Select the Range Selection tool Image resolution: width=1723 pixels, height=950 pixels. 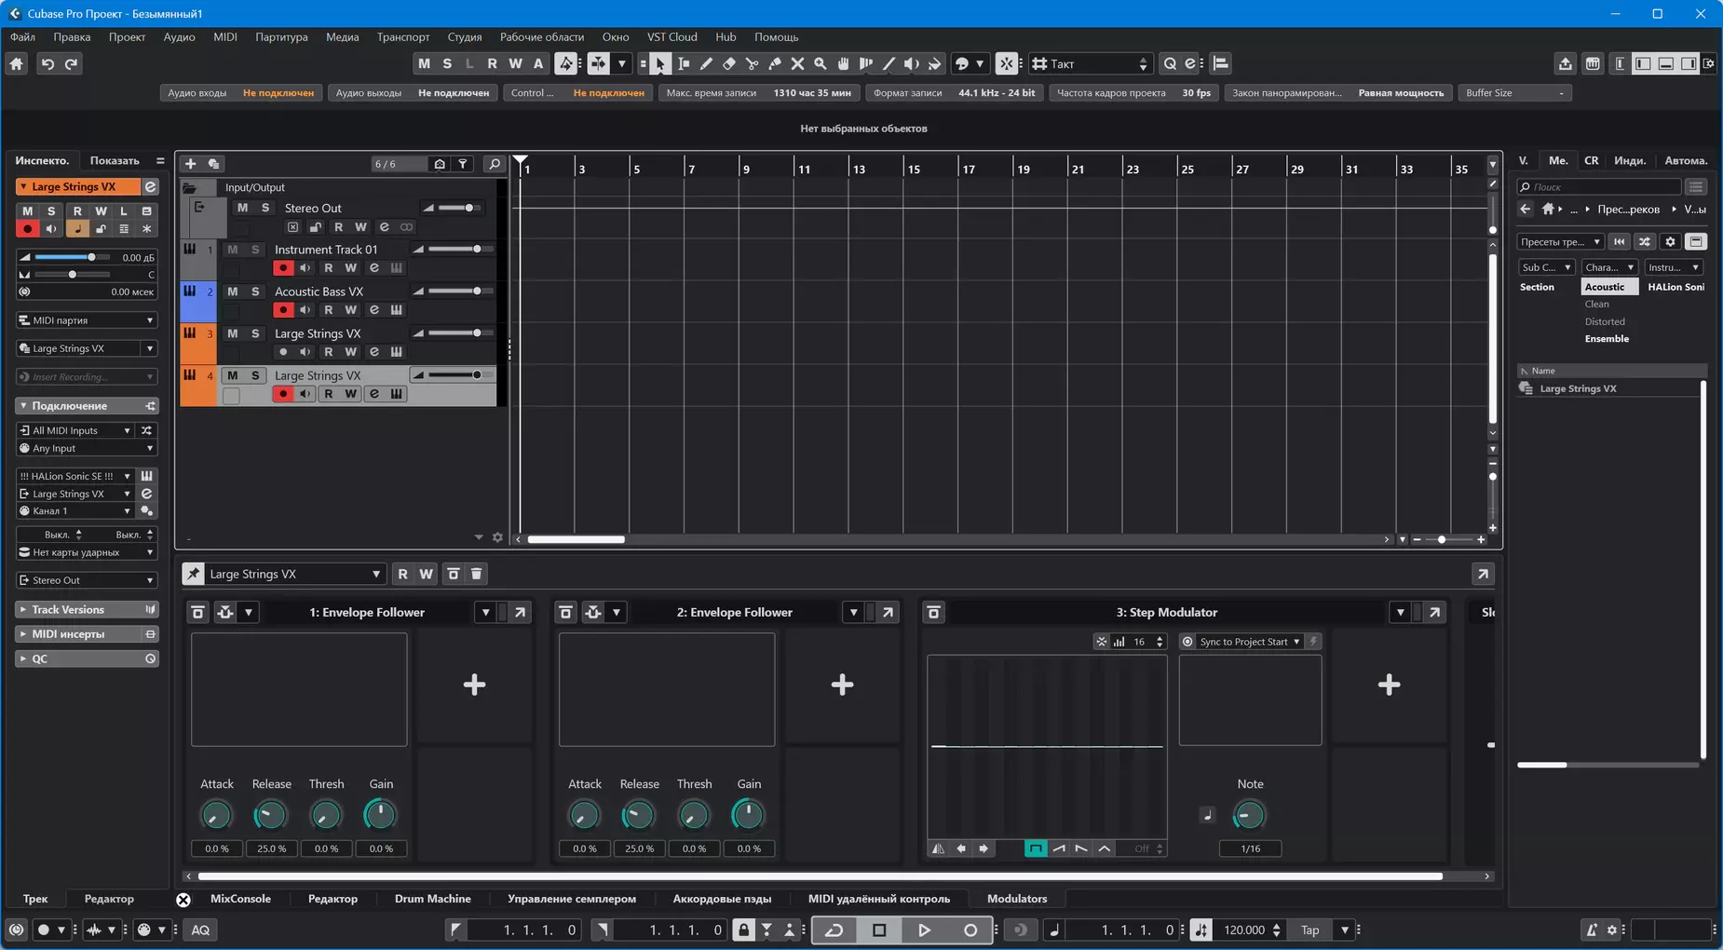(684, 63)
